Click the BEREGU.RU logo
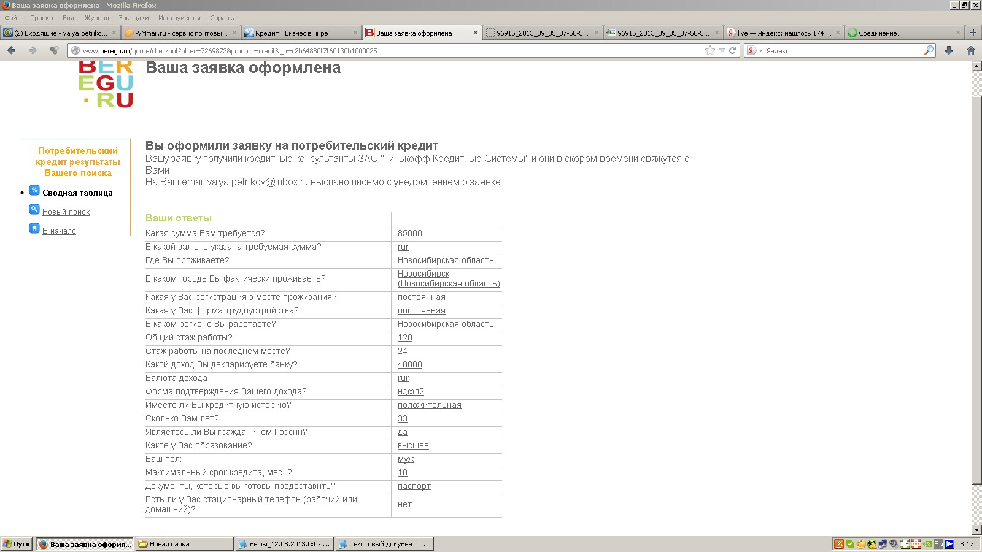 point(106,85)
